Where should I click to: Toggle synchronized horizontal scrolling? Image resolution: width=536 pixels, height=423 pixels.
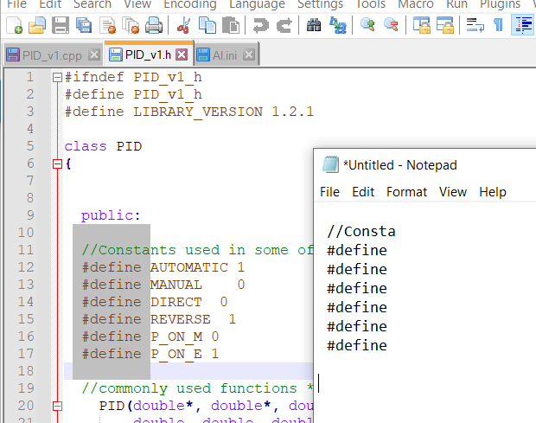click(445, 26)
